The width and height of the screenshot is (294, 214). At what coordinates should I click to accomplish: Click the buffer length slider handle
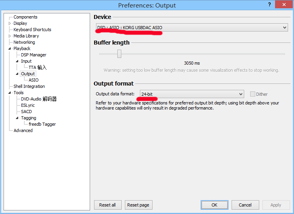click(x=119, y=54)
